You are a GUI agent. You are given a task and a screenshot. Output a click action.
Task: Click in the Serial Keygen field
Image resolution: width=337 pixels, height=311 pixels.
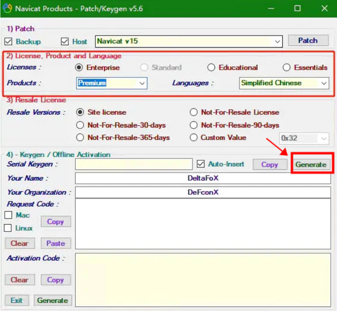point(134,164)
